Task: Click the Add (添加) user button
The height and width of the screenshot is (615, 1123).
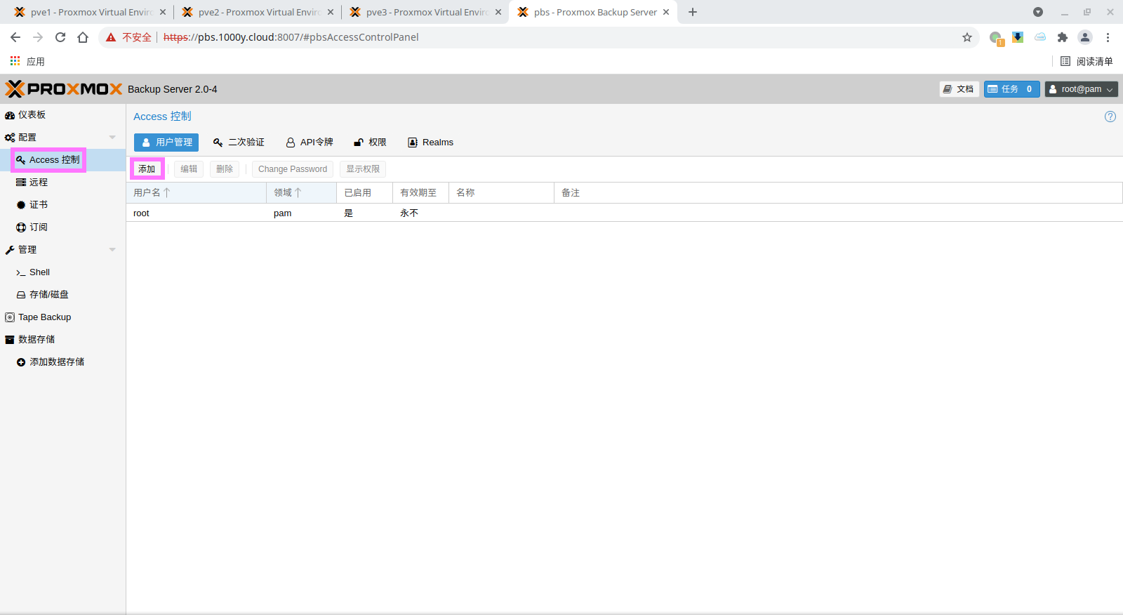Action: point(147,169)
